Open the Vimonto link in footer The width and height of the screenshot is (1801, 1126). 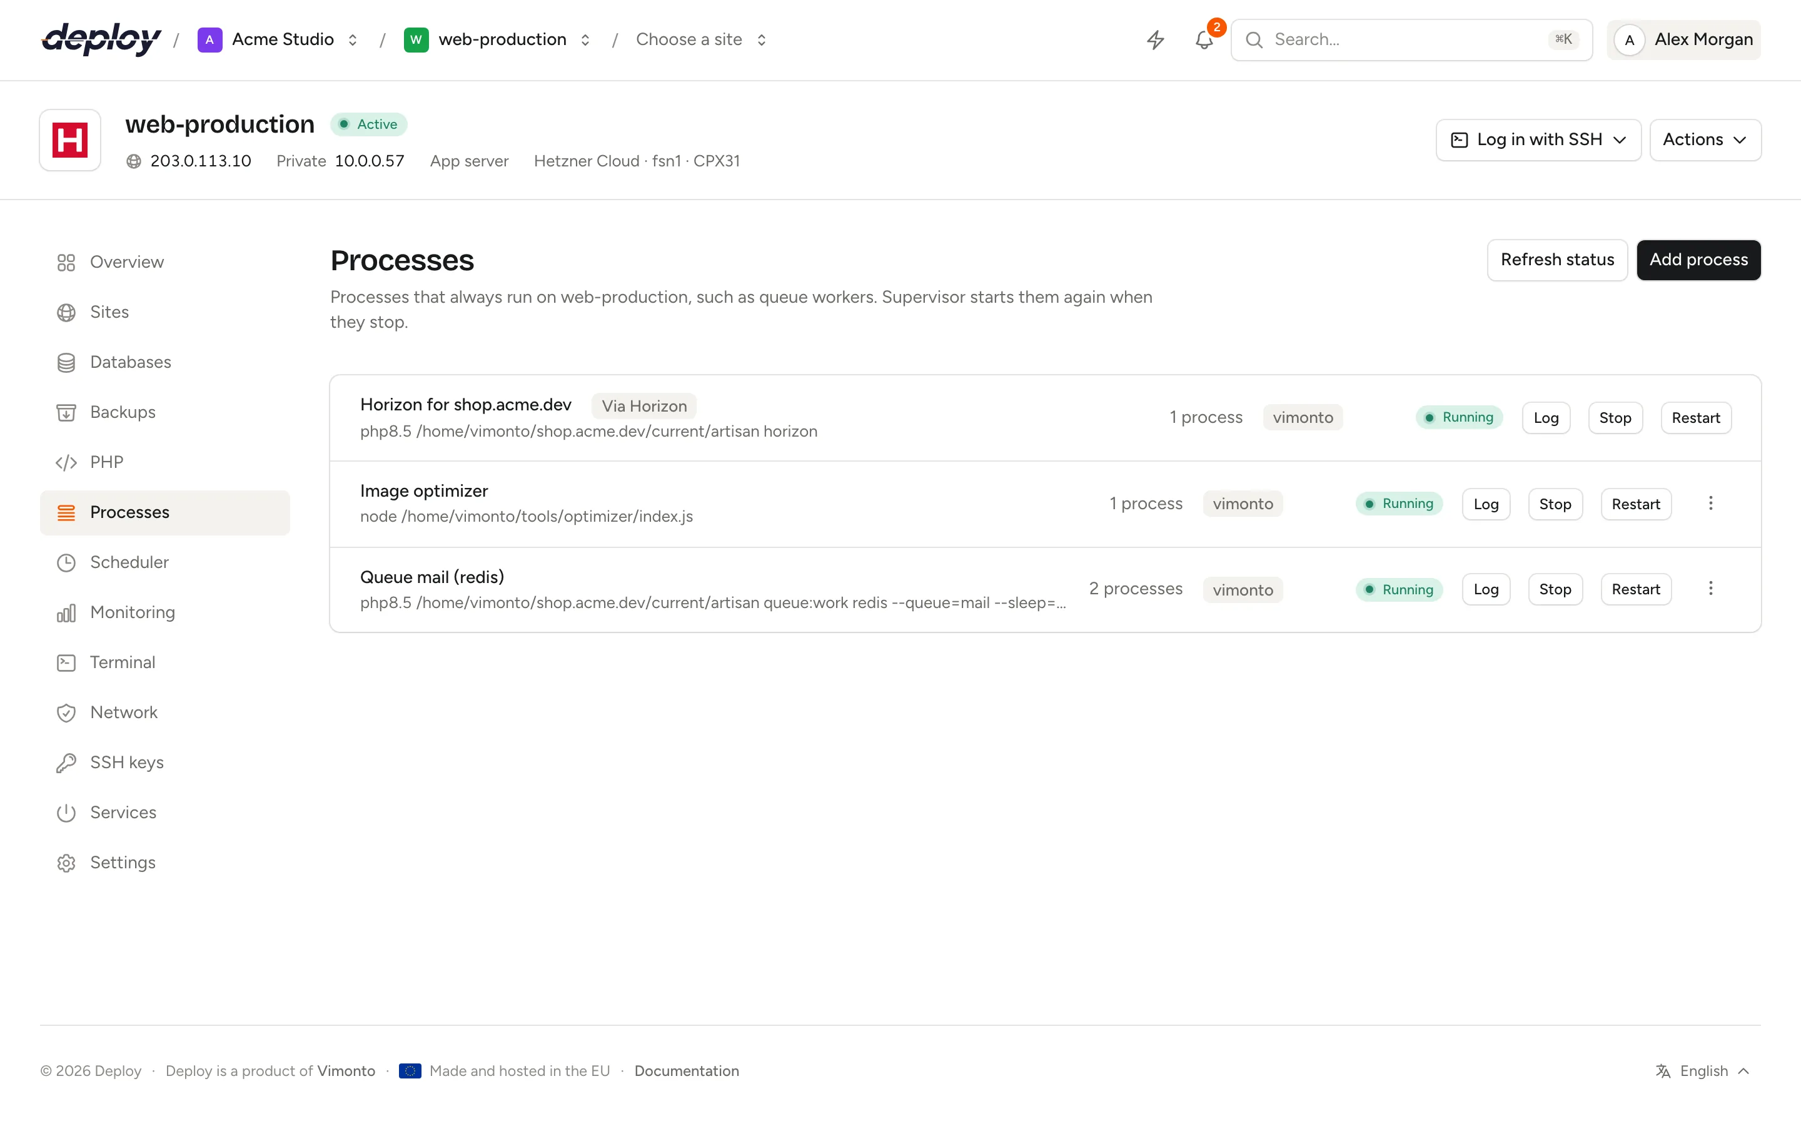pyautogui.click(x=346, y=1071)
